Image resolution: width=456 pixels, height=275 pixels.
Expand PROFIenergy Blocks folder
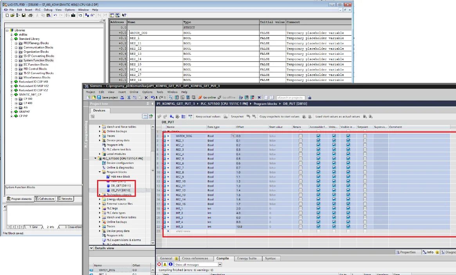[16, 43]
